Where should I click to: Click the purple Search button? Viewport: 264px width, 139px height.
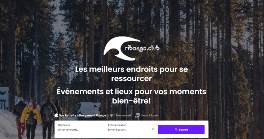tap(181, 130)
